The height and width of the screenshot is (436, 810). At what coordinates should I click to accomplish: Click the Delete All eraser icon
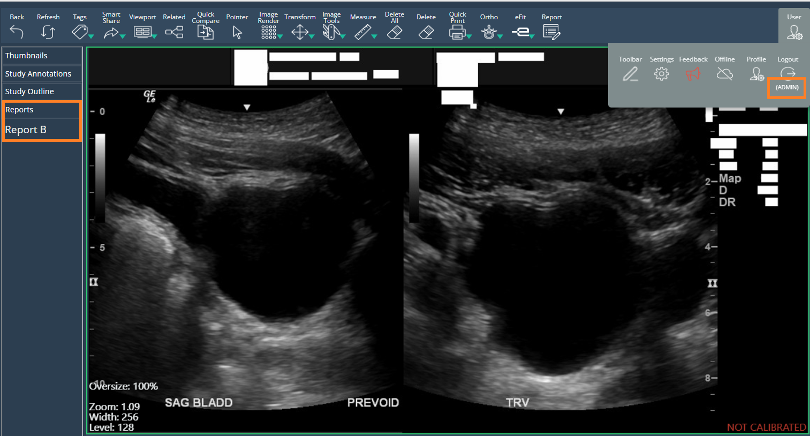pos(395,33)
